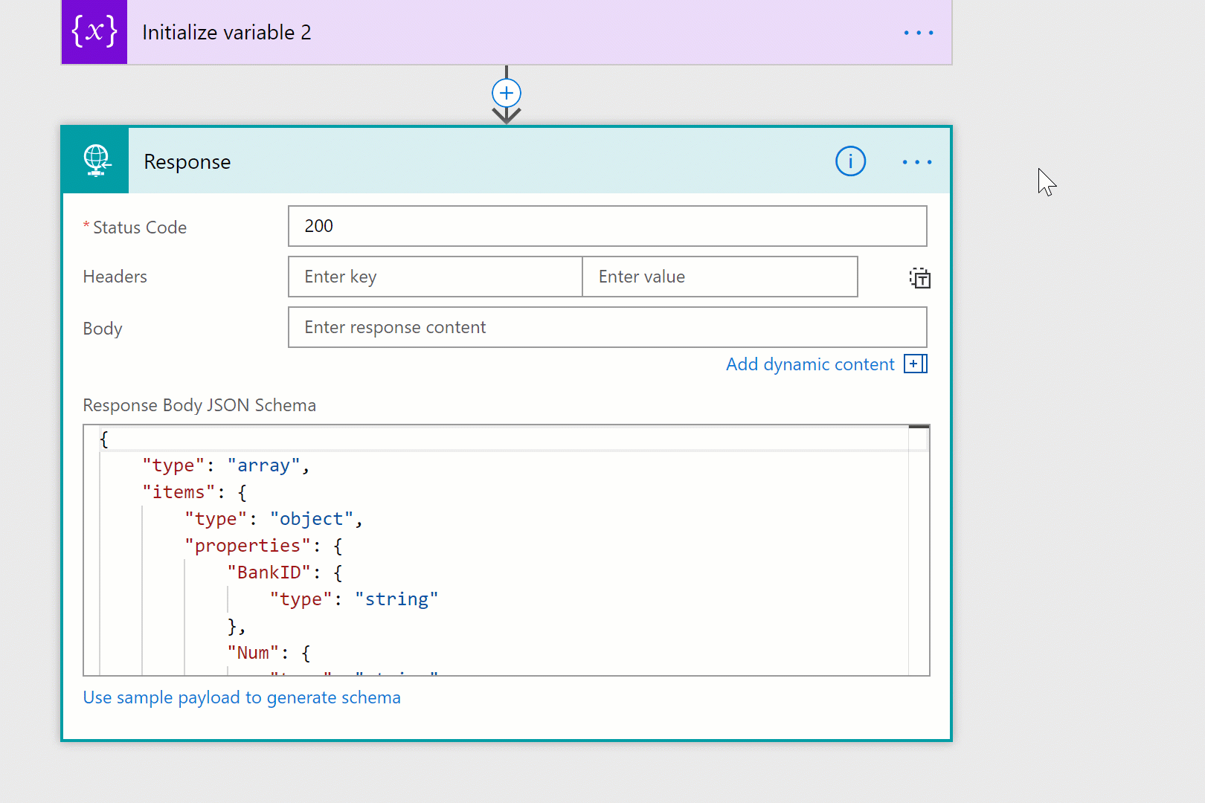
Task: Expand the Initialize variable 2 card title
Action: click(x=227, y=33)
